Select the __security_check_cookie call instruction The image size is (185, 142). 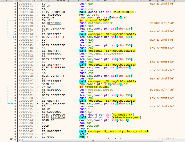click(x=114, y=131)
